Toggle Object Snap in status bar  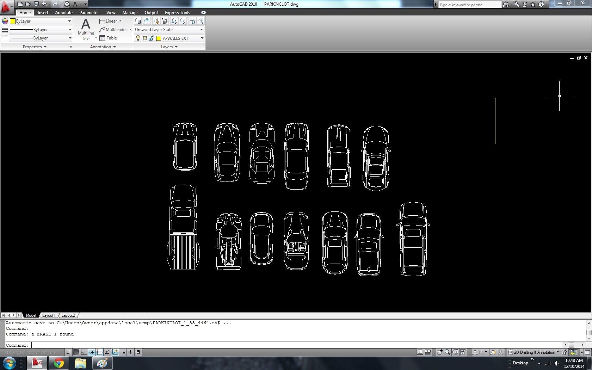coord(99,352)
